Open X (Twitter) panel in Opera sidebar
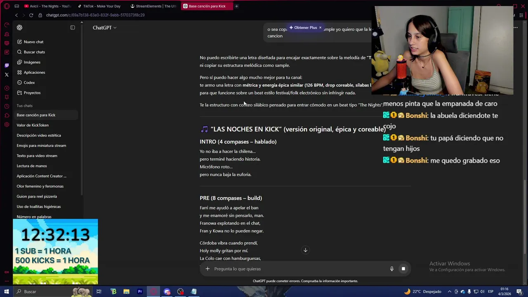528x297 pixels. [x=7, y=75]
